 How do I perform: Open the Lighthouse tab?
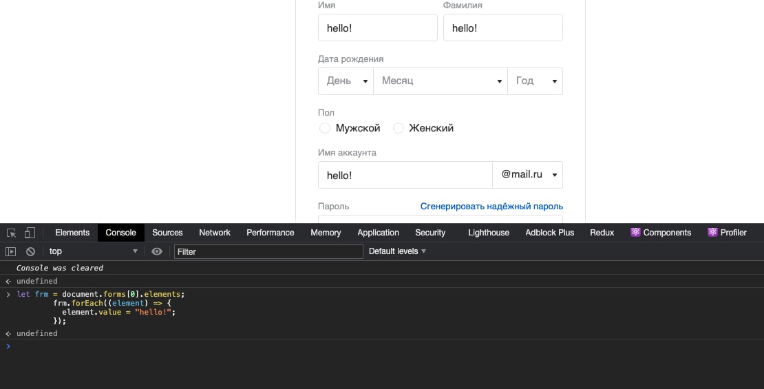coord(488,233)
